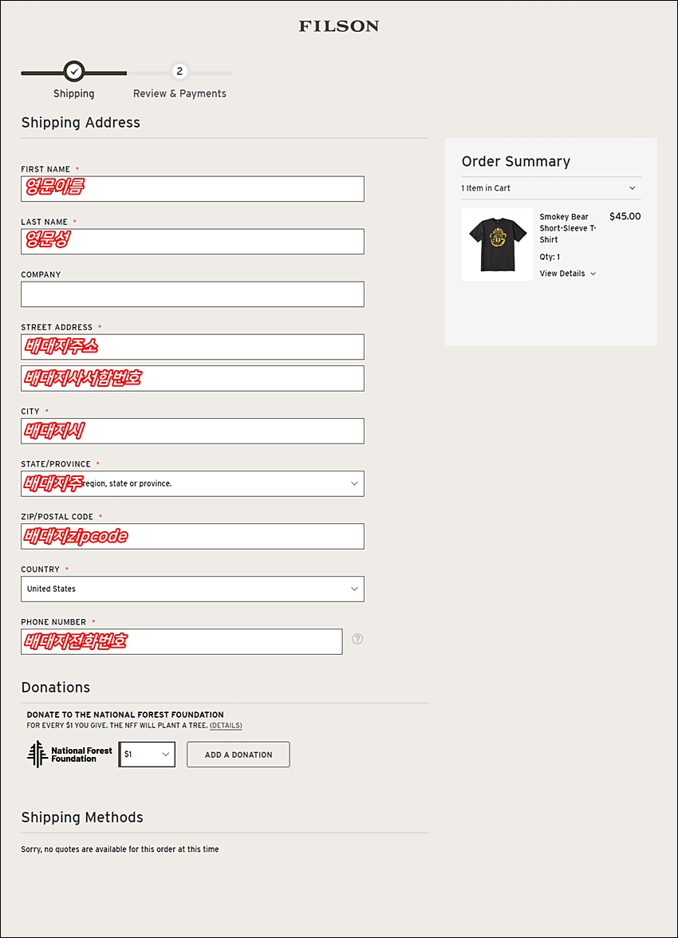The image size is (678, 938).
Task: Click the FILSON logo at top
Action: [x=339, y=26]
